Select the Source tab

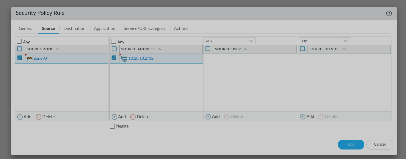tap(48, 29)
